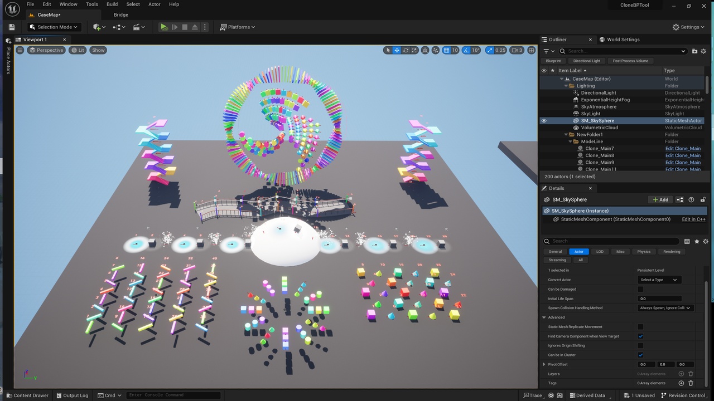Screen dimensions: 714x401
Task: Pick the scale gizmo tool in viewport
Action: tap(414, 50)
